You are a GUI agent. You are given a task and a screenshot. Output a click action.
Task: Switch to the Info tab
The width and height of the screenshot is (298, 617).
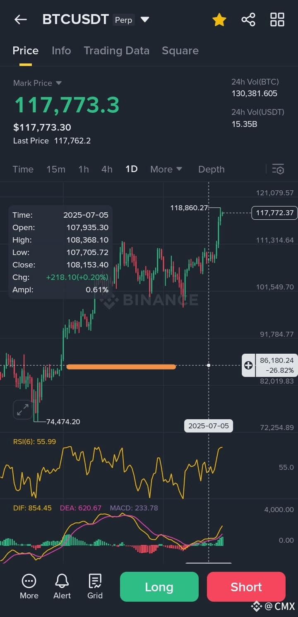click(x=61, y=51)
